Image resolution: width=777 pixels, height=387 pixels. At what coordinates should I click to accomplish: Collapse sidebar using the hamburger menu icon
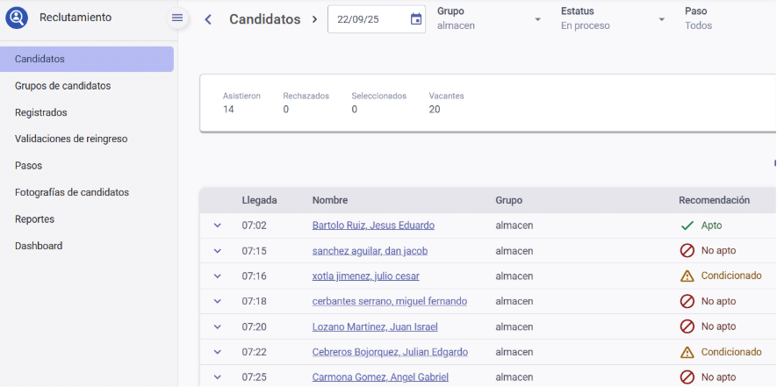click(177, 18)
